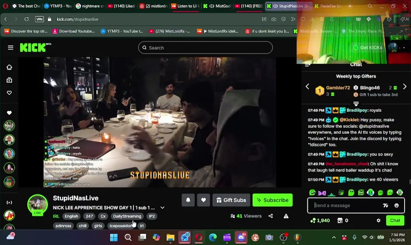Open taskbar Search magnifier
The height and width of the screenshot is (245, 411).
(x=128, y=238)
